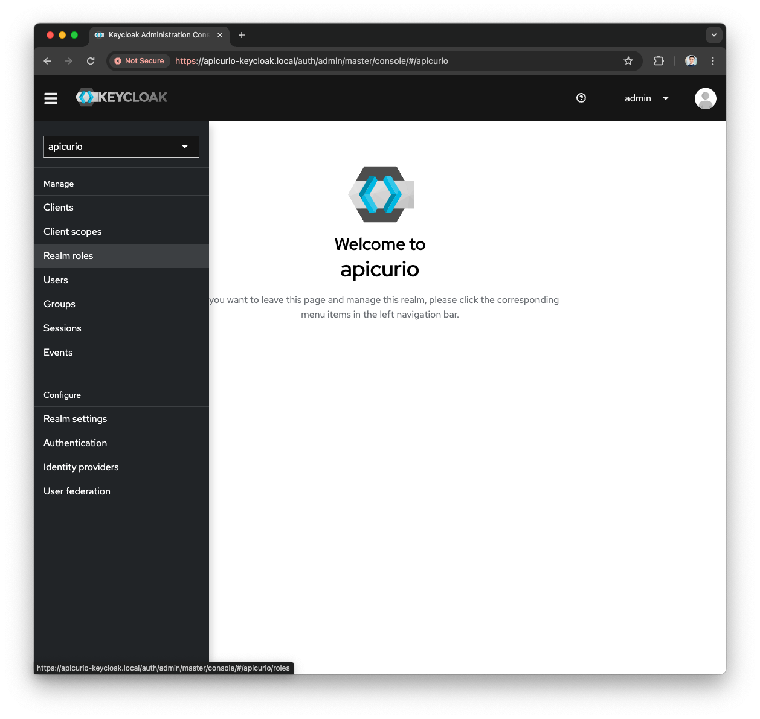Click the user avatar image

705,98
